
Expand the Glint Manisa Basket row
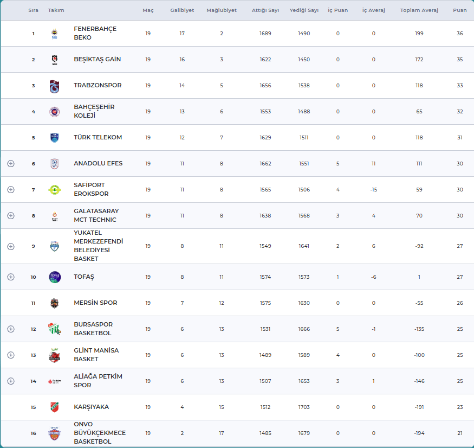tap(11, 355)
